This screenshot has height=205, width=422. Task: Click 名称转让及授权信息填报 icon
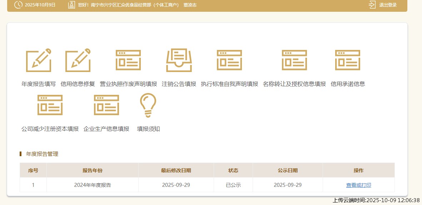click(294, 60)
